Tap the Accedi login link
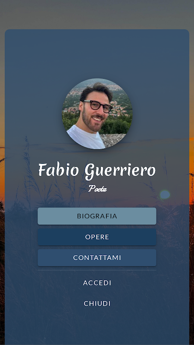 click(97, 283)
